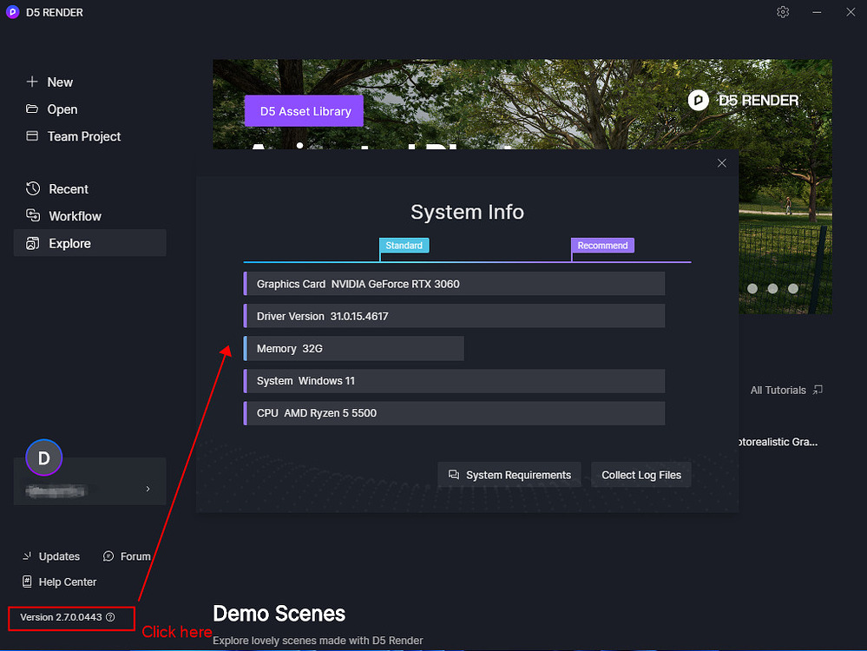Close the System Info dialog
The image size is (867, 651).
coord(721,162)
